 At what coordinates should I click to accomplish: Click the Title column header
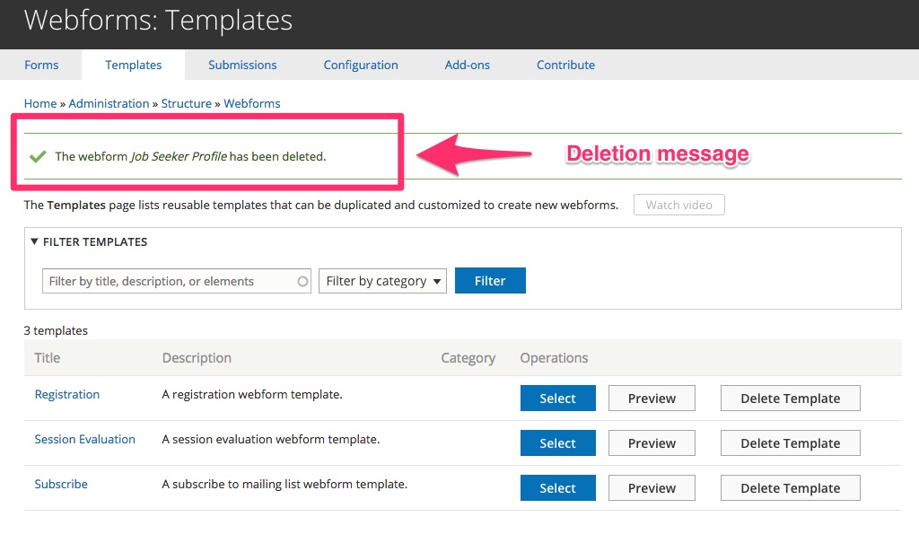pos(47,358)
